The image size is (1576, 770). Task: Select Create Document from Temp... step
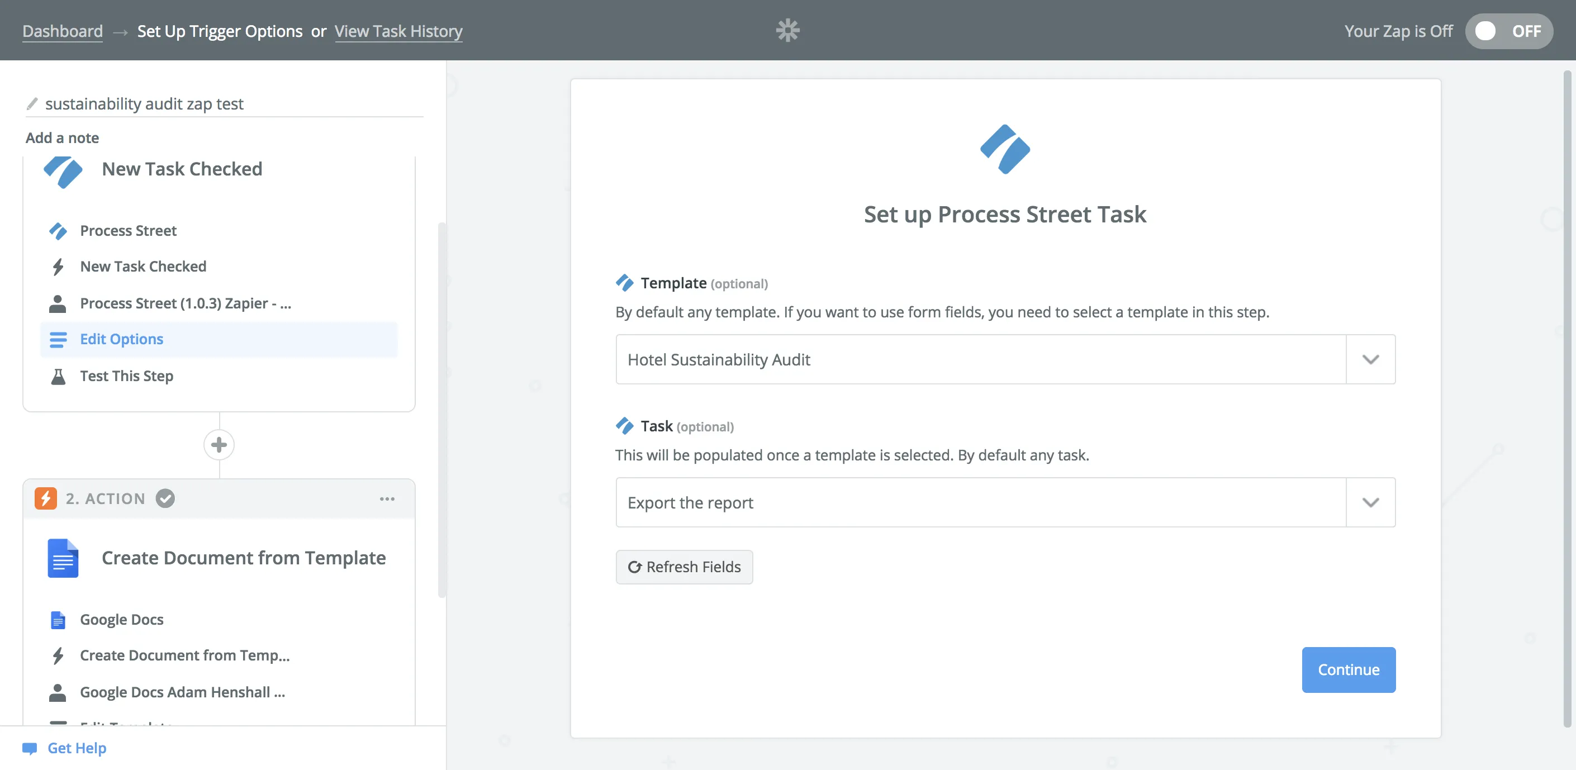tap(219, 655)
